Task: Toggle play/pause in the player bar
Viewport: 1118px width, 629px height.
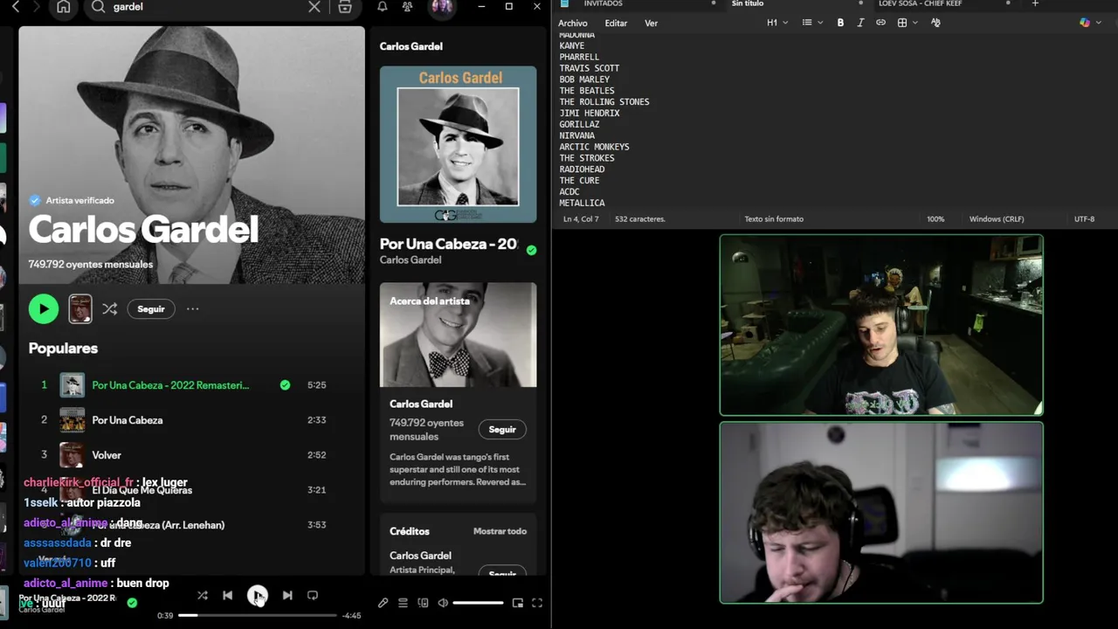Action: click(257, 595)
